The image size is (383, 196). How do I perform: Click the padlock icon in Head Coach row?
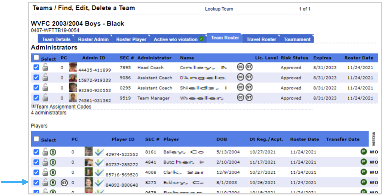pos(45,68)
